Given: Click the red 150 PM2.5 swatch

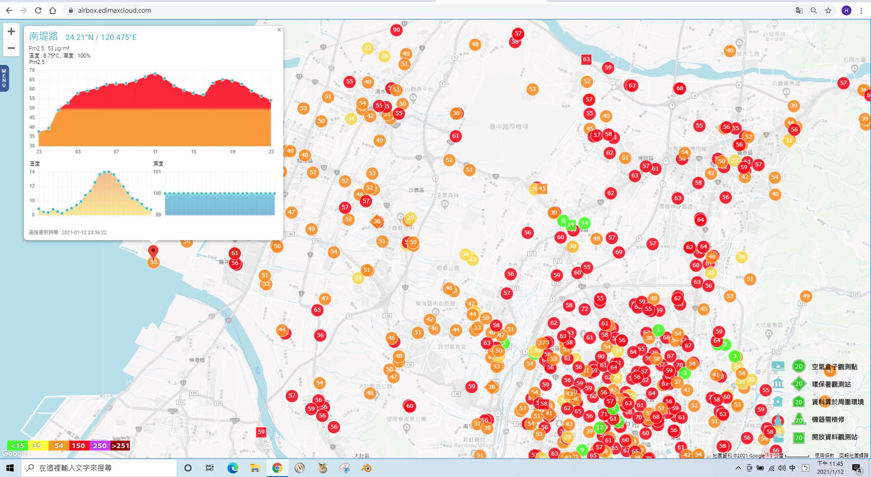Looking at the screenshot, I should click(x=79, y=445).
